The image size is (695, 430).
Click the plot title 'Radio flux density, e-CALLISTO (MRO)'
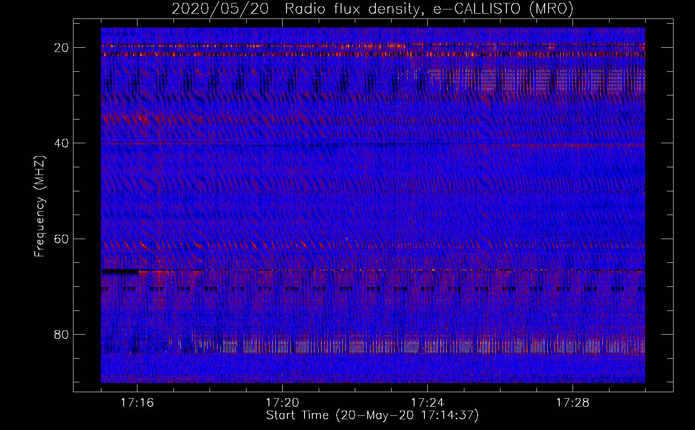pos(429,9)
